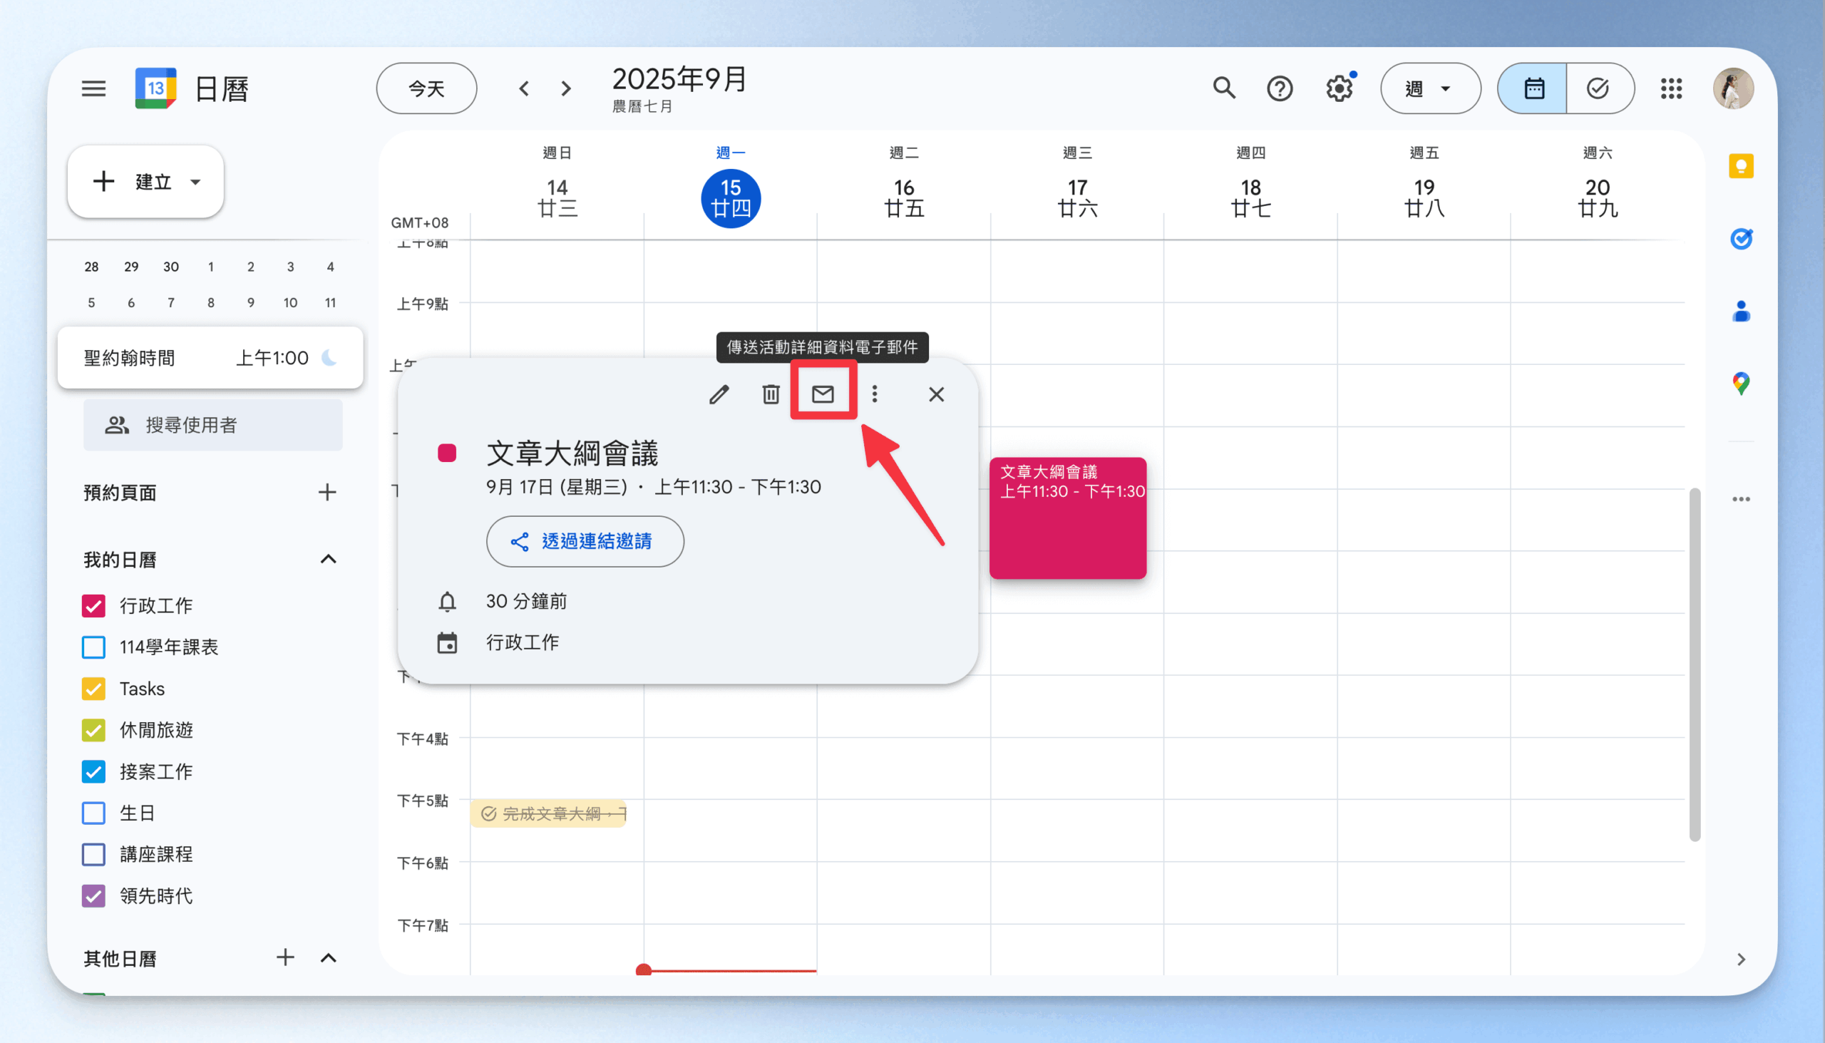The height and width of the screenshot is (1043, 1825).
Task: Open the three-dot options menu in popup
Action: pyautogui.click(x=875, y=394)
